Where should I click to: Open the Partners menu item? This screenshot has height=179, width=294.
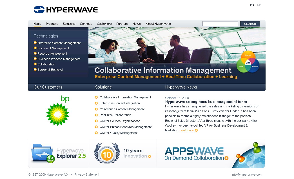point(122,24)
